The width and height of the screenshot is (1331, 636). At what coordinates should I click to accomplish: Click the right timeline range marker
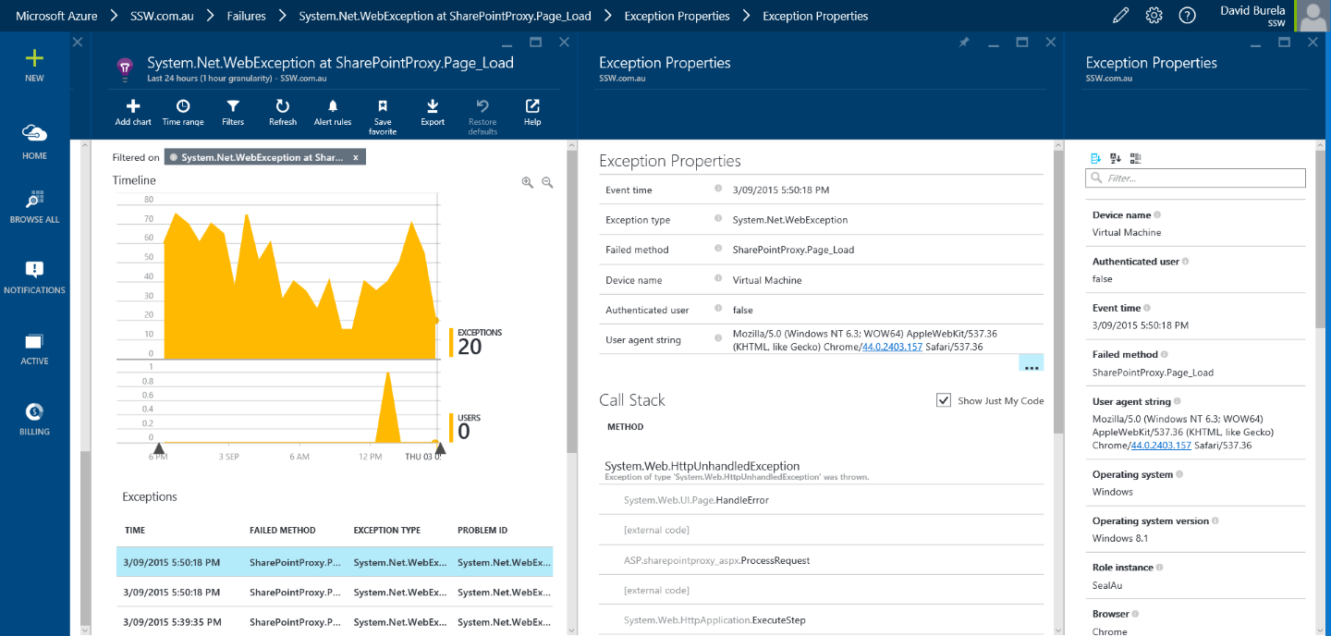coord(441,449)
